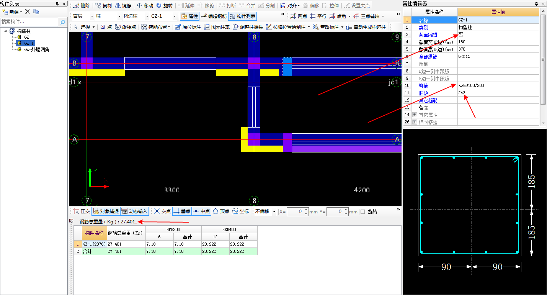Select the GZ-1 item in the component tree
The height and width of the screenshot is (295, 547).
point(29,43)
